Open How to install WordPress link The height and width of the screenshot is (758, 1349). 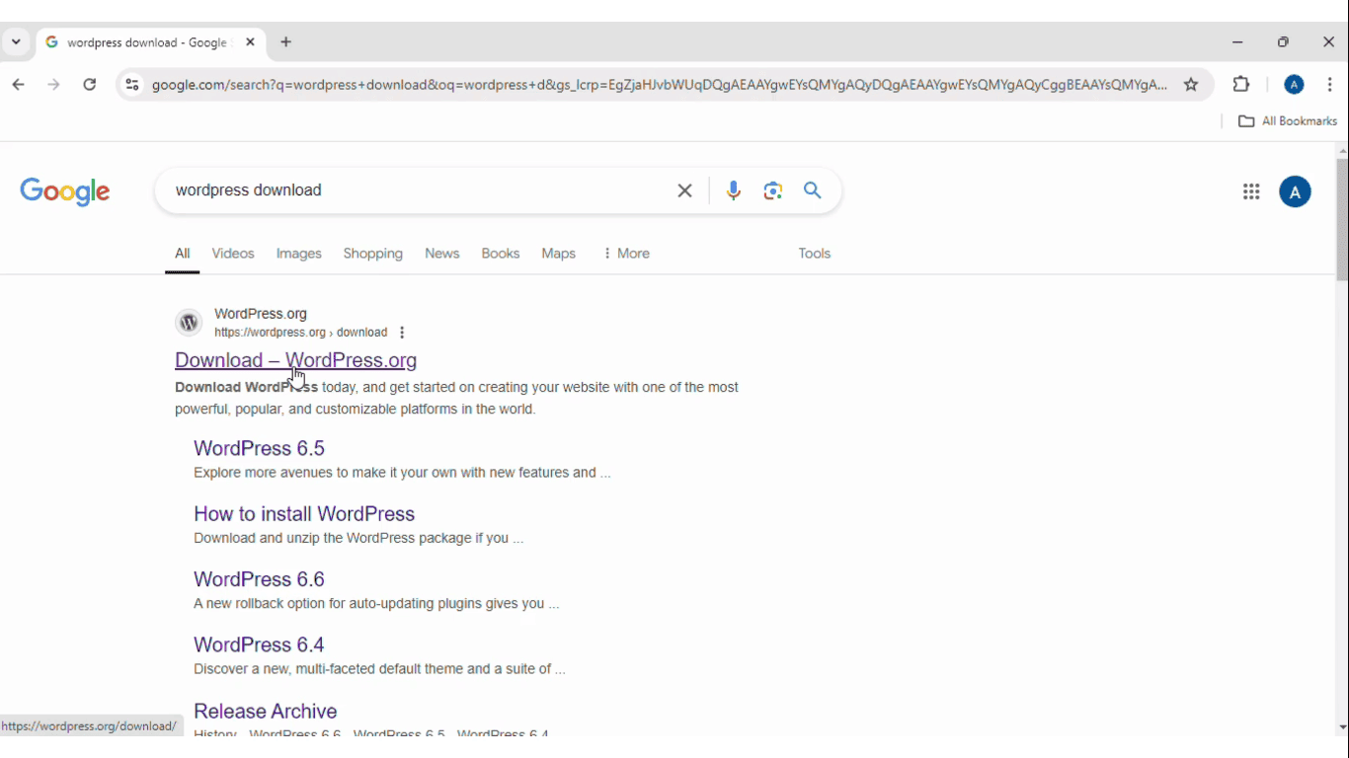tap(304, 514)
